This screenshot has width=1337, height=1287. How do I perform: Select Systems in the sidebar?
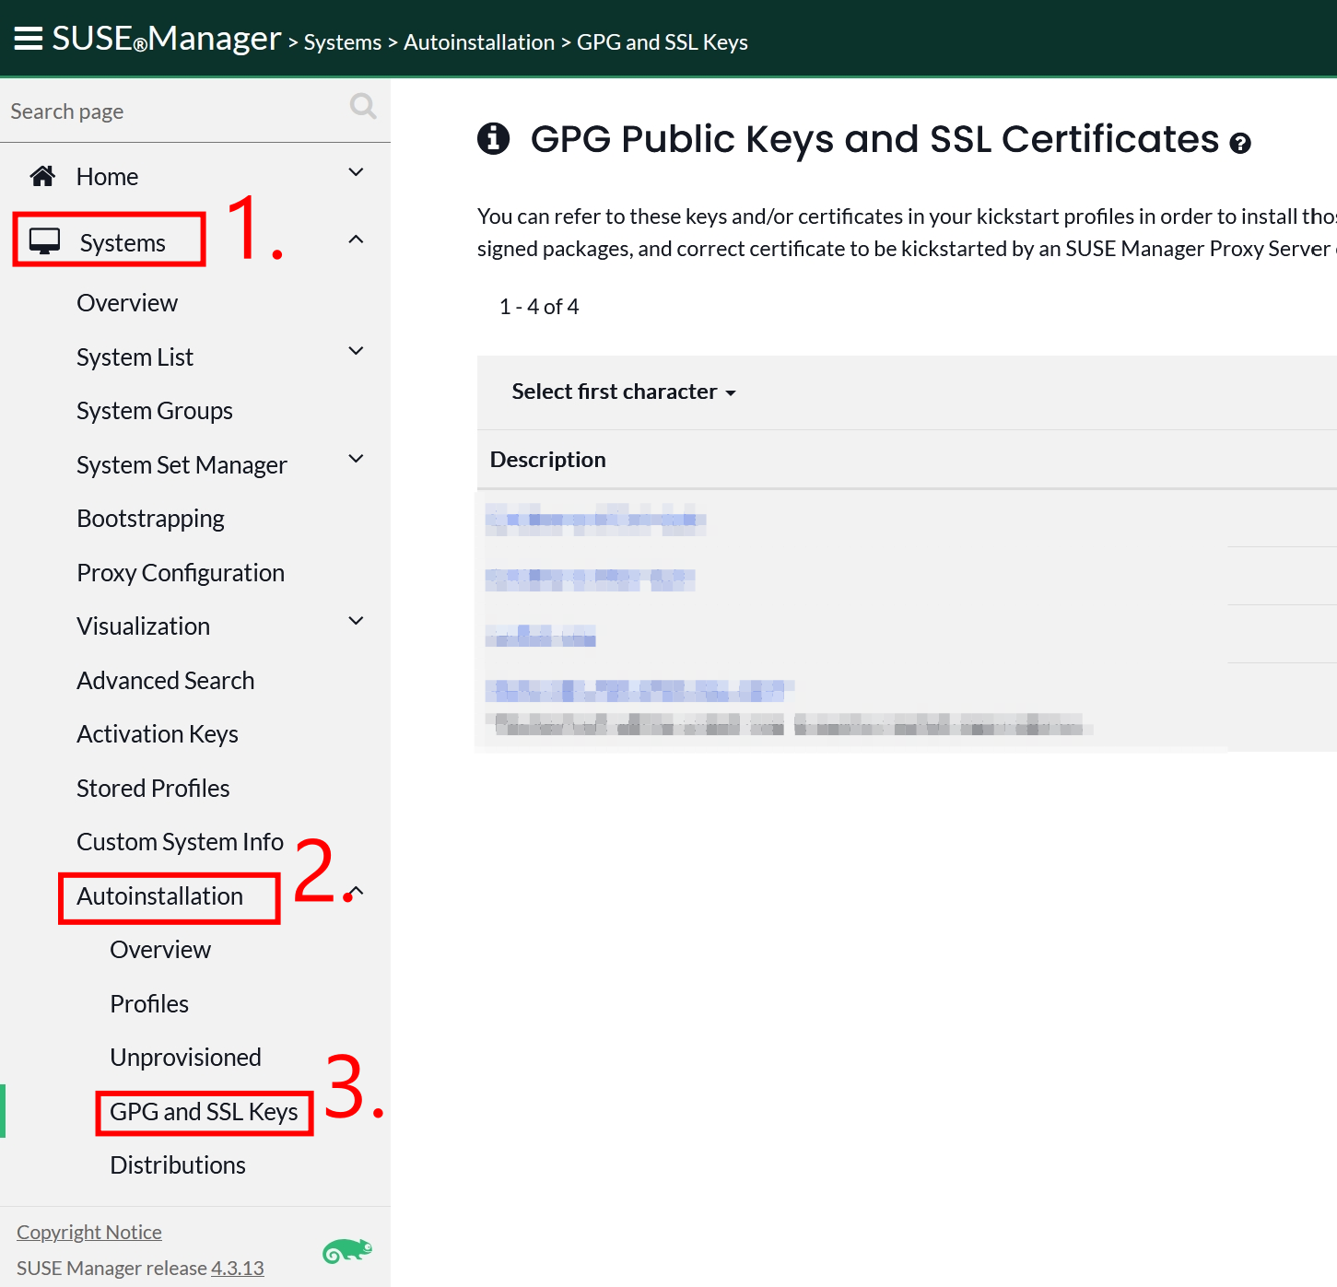coord(123,243)
